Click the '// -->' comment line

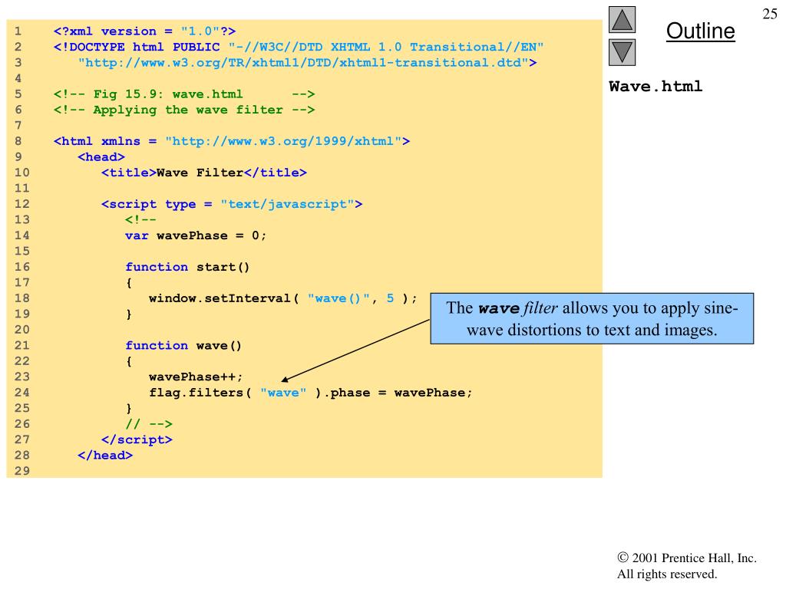pyautogui.click(x=149, y=424)
